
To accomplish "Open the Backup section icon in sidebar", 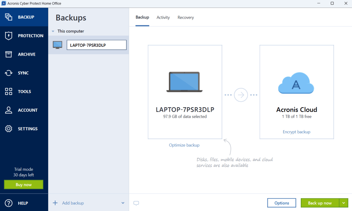I will [x=9, y=17].
